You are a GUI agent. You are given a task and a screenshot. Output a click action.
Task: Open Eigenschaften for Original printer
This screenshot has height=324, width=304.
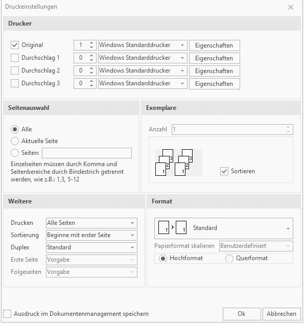[215, 45]
